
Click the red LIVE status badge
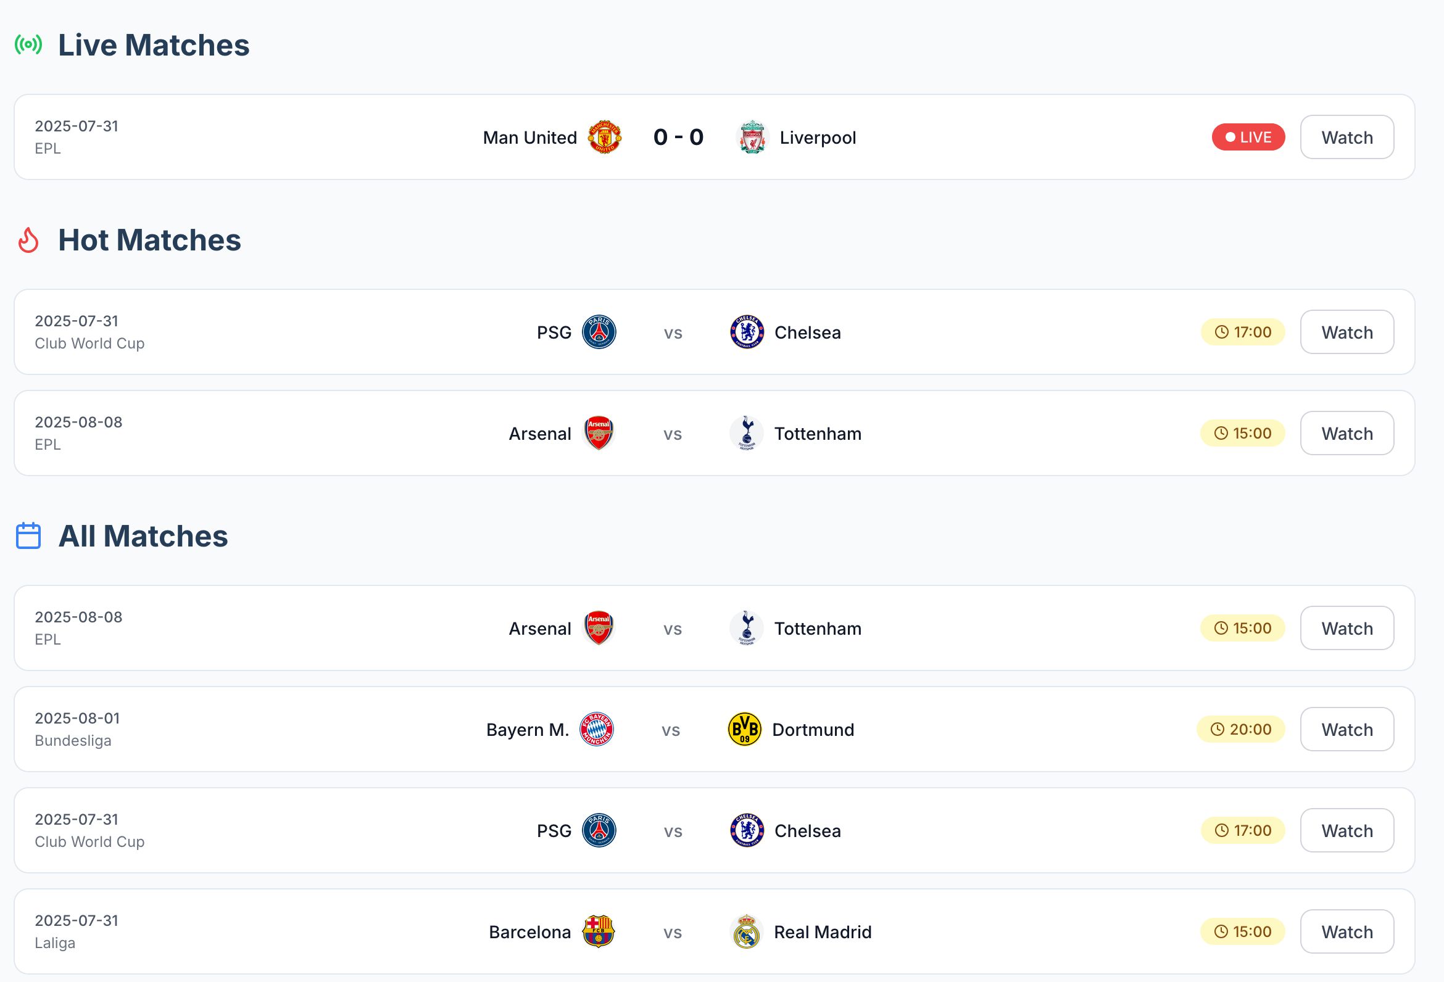point(1248,138)
